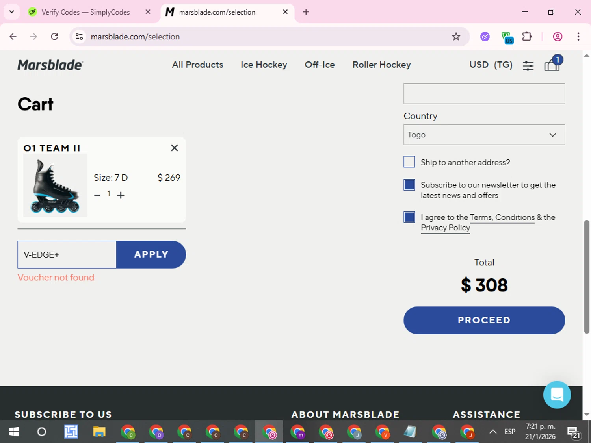Click the APPLY voucher button
Screen dimensions: 591x443
coord(151,254)
